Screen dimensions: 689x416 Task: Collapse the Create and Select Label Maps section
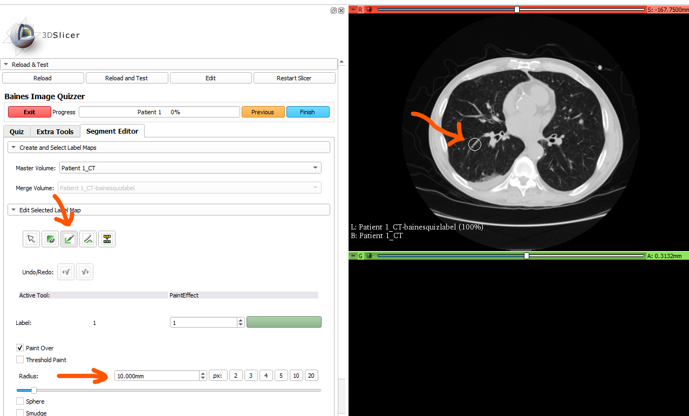[13, 147]
